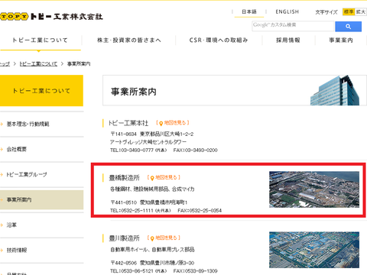Open the TOPY company logo homepage
367x275 pixels.
coord(51,17)
